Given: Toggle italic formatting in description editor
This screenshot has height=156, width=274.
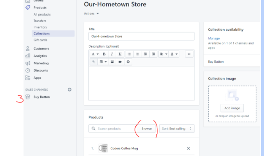Looking at the screenshot, I should point(112,54).
